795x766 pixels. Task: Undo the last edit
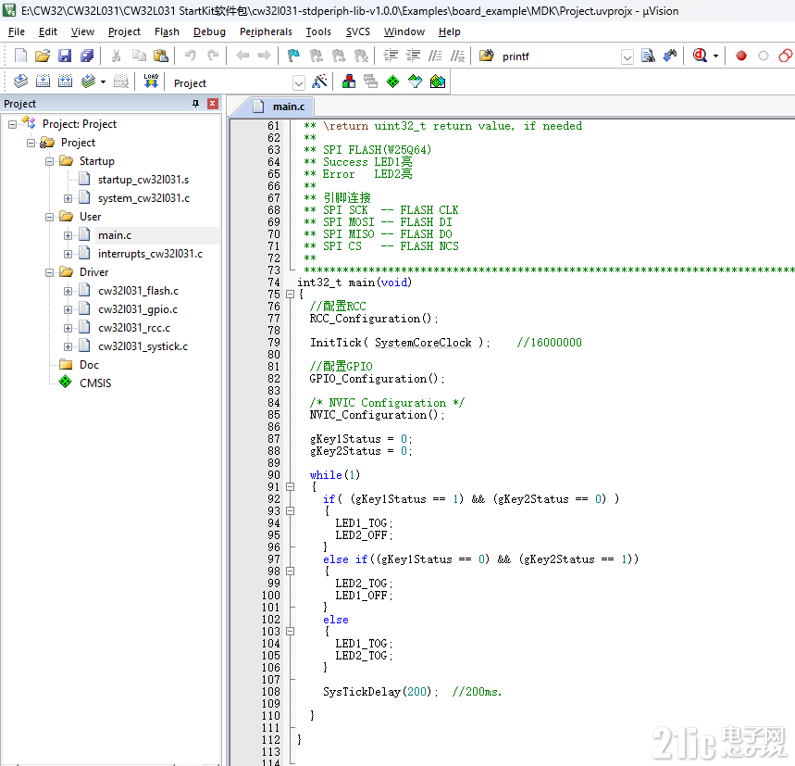190,56
